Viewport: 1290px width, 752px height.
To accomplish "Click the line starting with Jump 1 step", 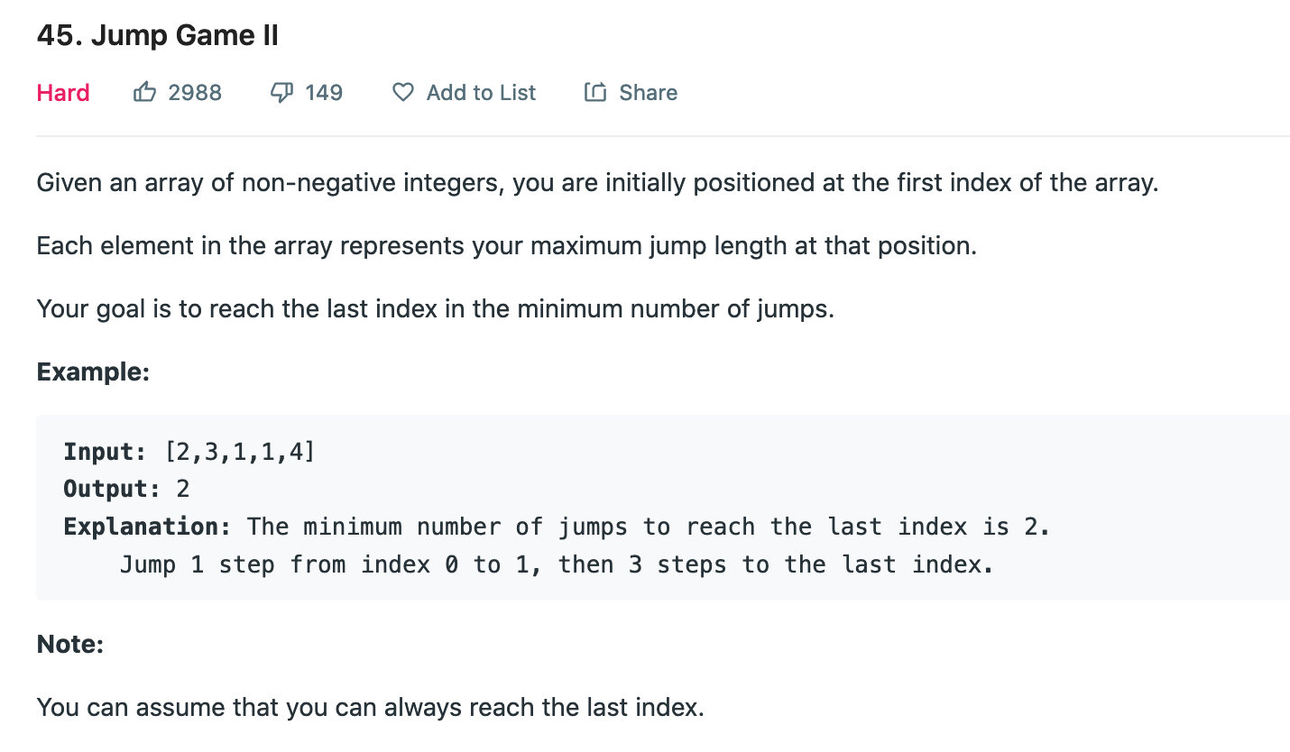I will pos(557,564).
